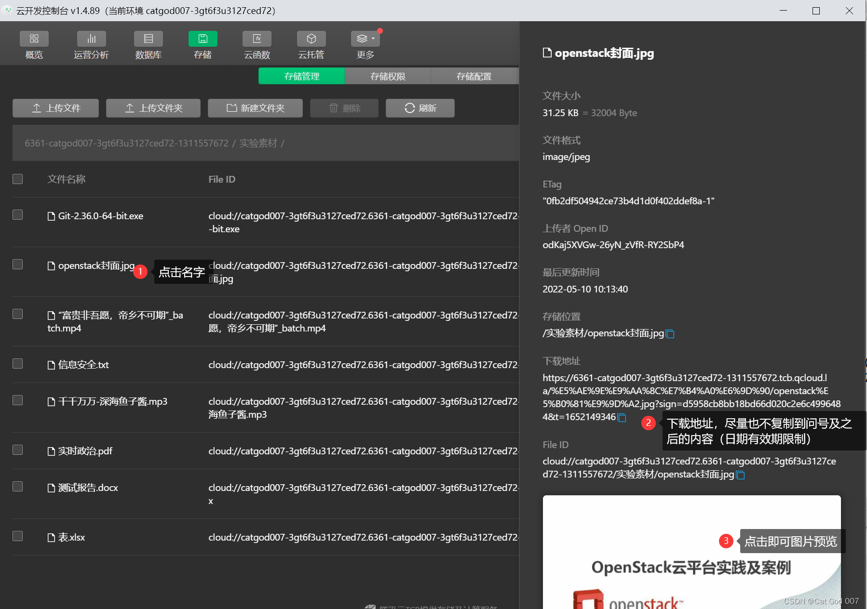Click file icon beside 测试报告.docx
Screen dimensions: 867x609
tap(51, 488)
